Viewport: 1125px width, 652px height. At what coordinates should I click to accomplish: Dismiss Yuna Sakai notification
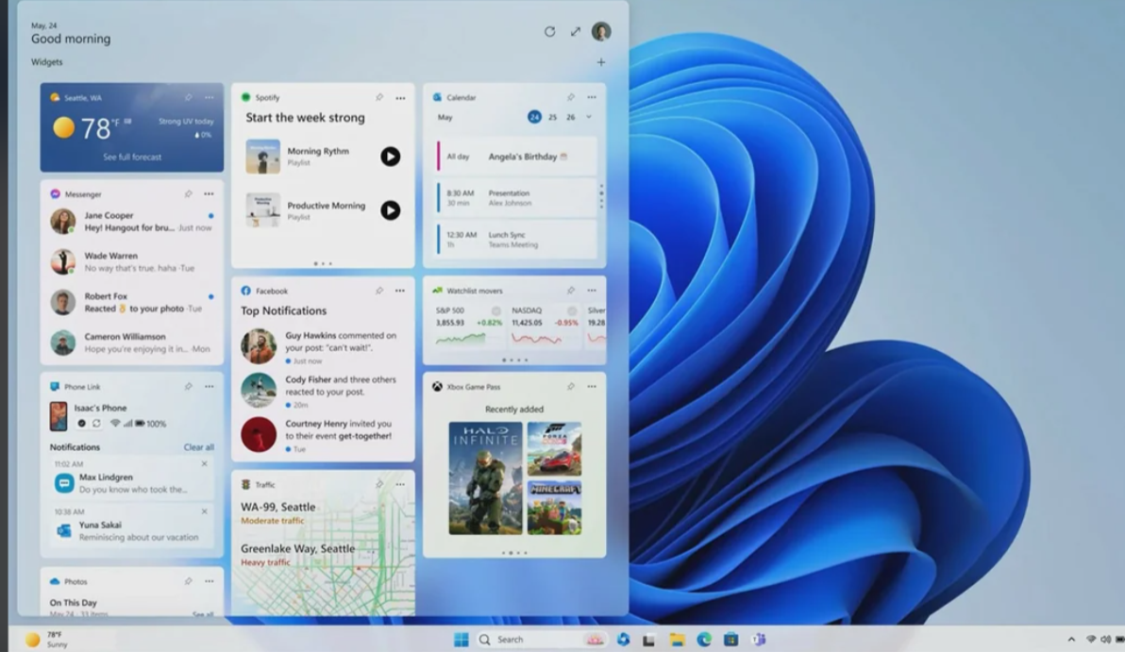(x=205, y=511)
